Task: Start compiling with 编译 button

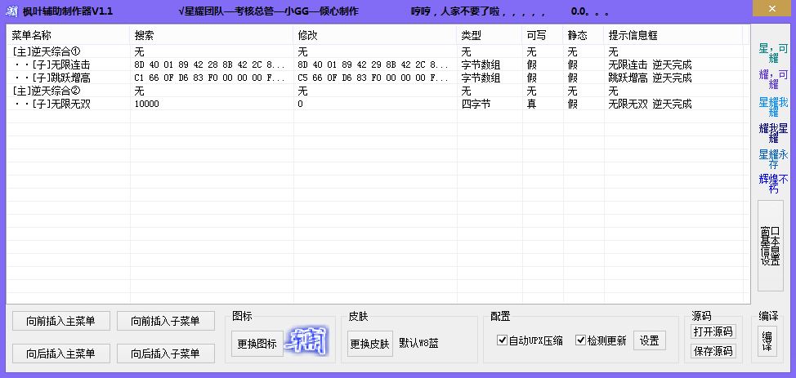Action: pyautogui.click(x=767, y=341)
